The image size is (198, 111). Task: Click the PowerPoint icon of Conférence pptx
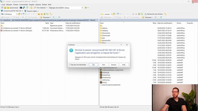pos(2,31)
